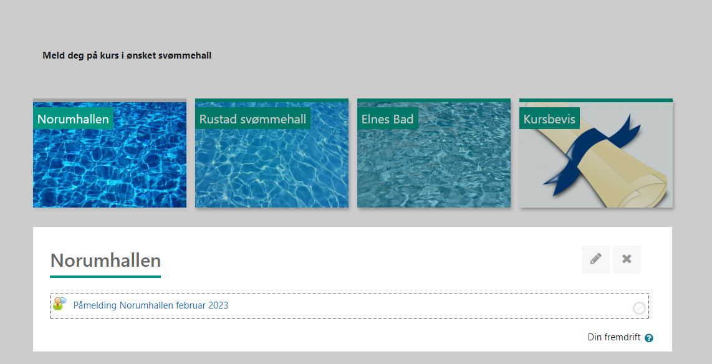
Task: Select the Elnes Bad tile
Action: tap(434, 153)
